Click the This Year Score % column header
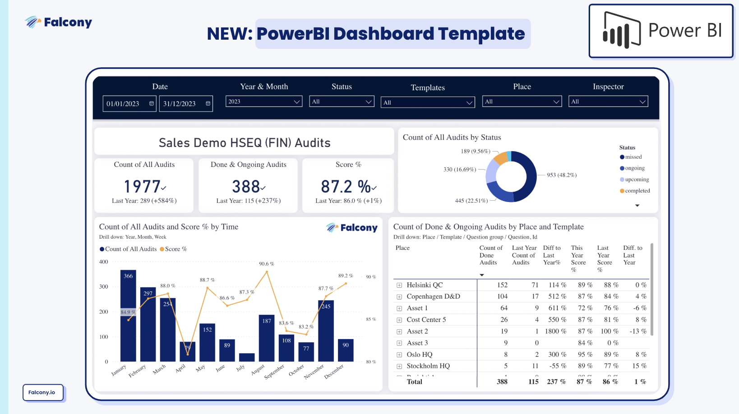This screenshot has height=414, width=739. point(578,258)
